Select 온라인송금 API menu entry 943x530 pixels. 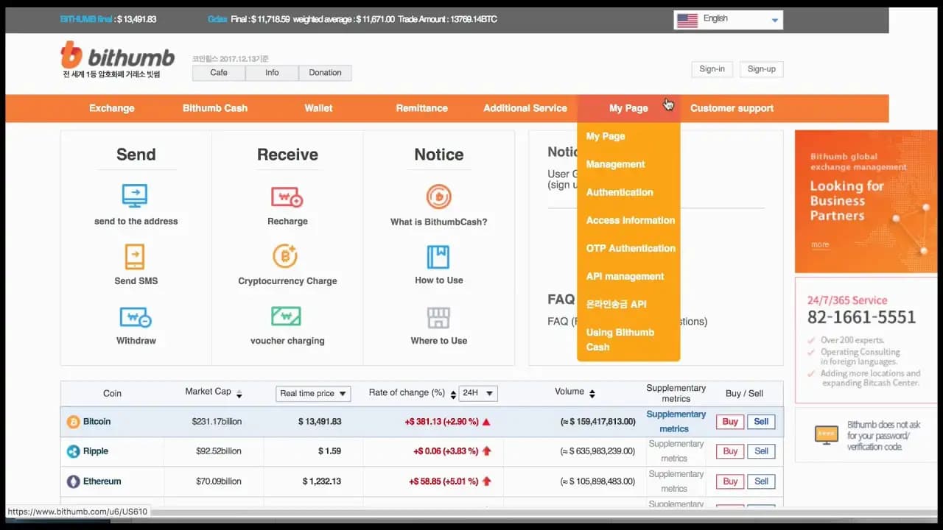coord(616,304)
